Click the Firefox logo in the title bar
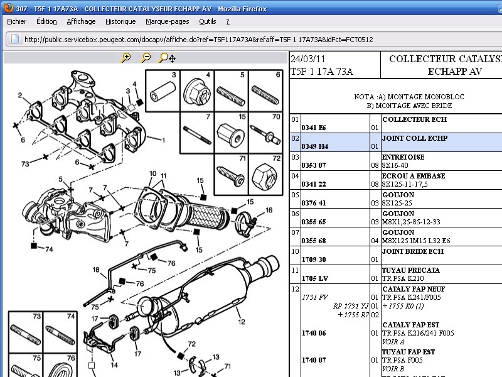 pyautogui.click(x=8, y=8)
